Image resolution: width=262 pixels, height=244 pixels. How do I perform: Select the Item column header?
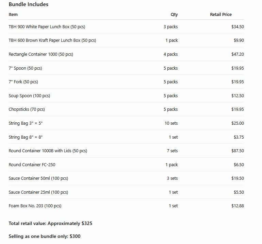13,15
